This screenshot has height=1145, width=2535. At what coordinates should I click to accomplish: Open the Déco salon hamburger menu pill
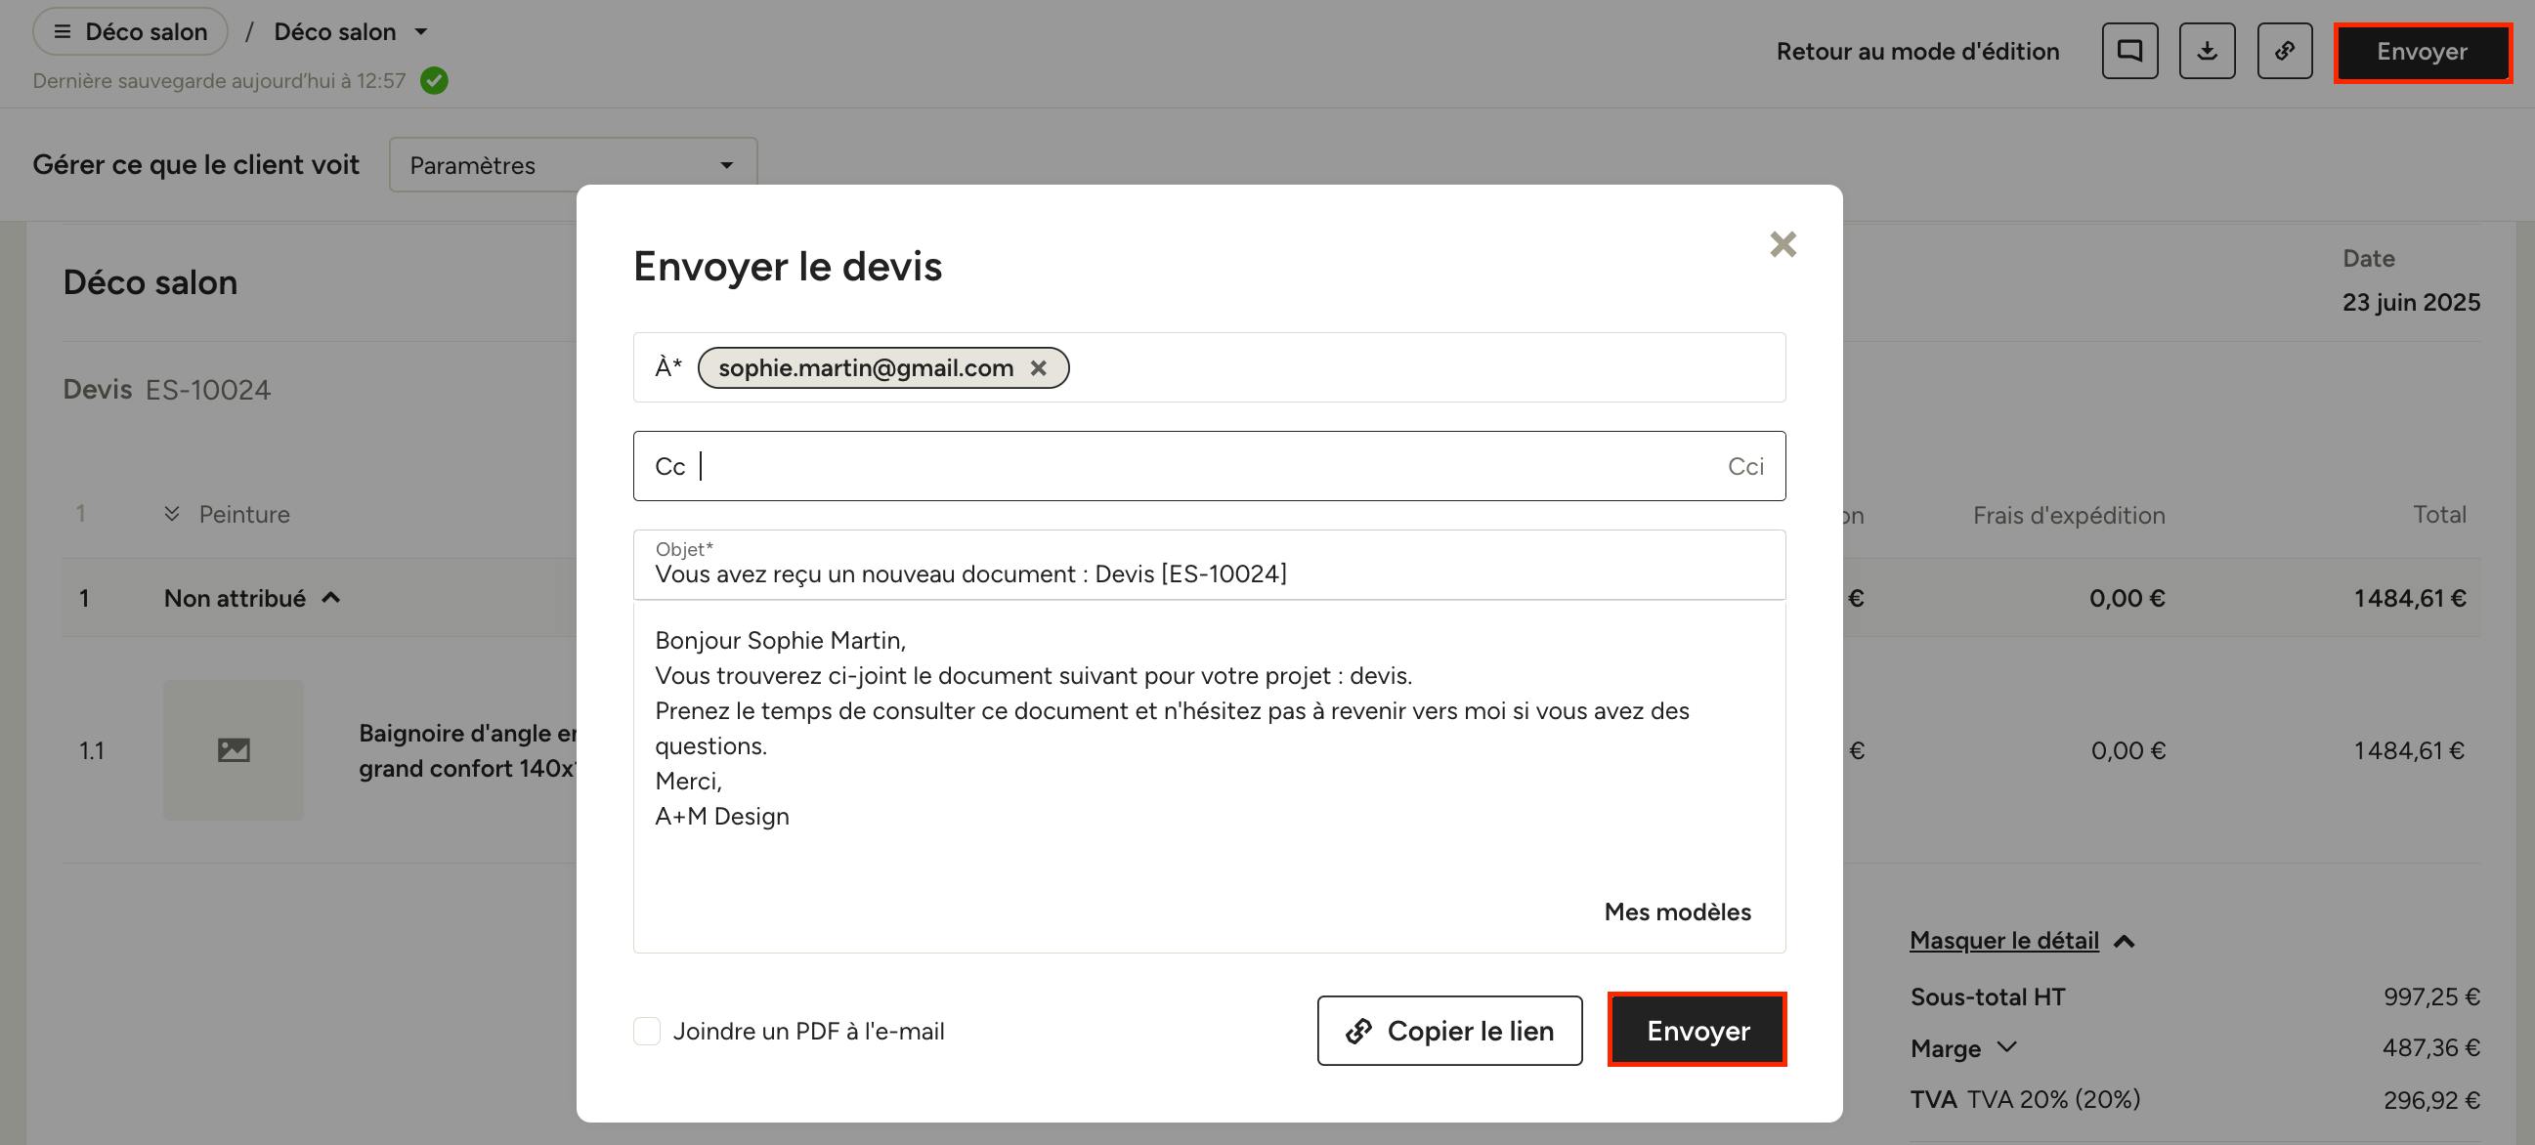(130, 31)
